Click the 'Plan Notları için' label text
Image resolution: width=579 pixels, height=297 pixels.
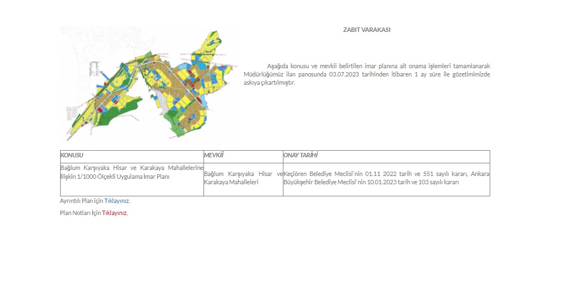pos(80,213)
